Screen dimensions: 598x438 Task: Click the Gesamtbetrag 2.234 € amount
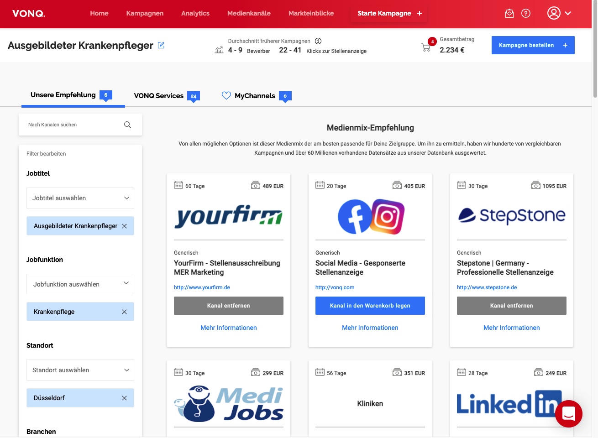pyautogui.click(x=452, y=50)
